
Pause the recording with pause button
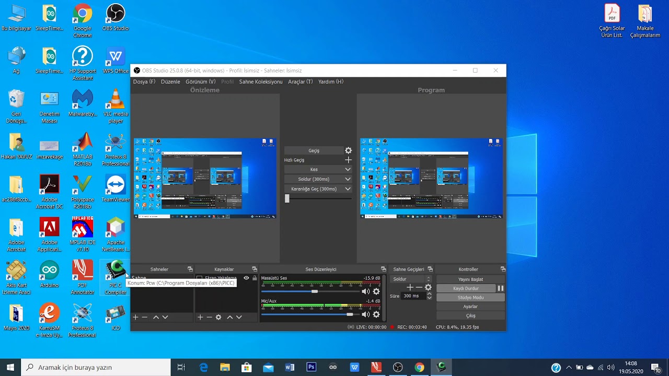click(x=500, y=288)
